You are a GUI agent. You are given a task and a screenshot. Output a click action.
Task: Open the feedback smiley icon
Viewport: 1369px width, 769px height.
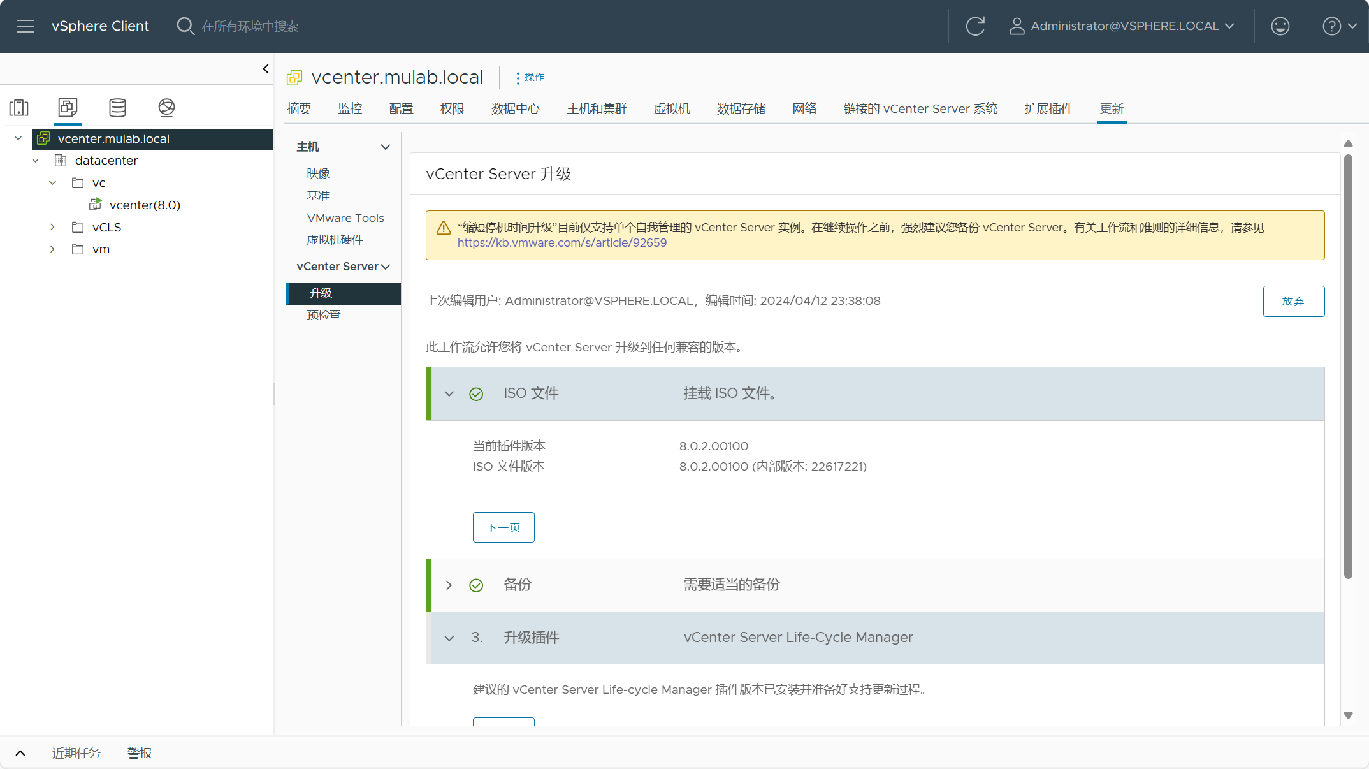tap(1280, 26)
